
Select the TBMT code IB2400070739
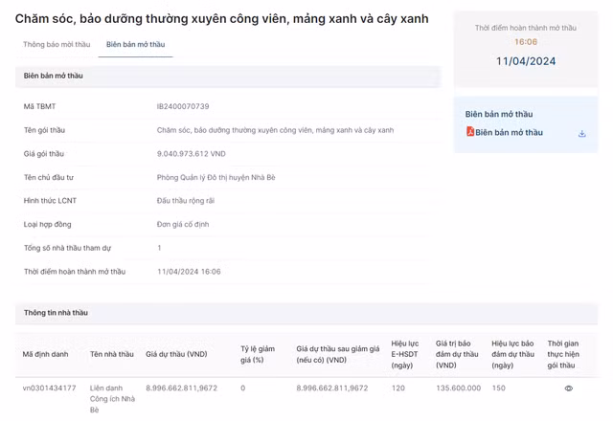tap(183, 106)
